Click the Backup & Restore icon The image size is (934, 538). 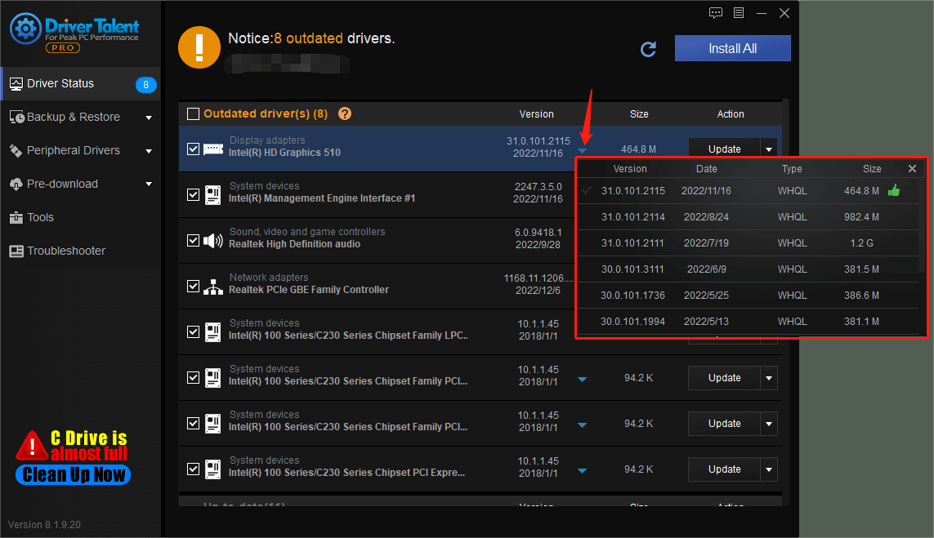(x=16, y=118)
